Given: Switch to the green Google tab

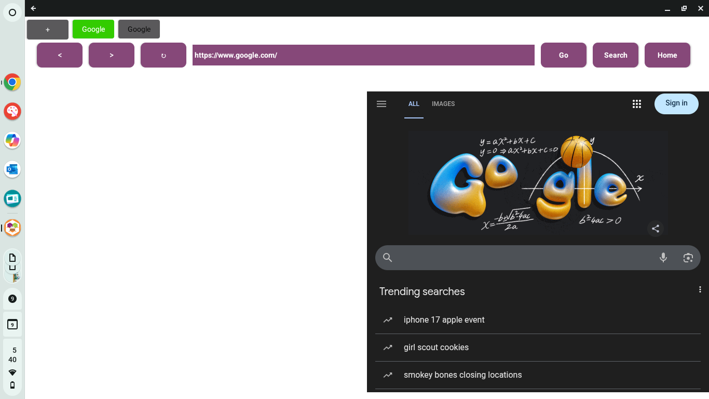Looking at the screenshot, I should tap(93, 29).
